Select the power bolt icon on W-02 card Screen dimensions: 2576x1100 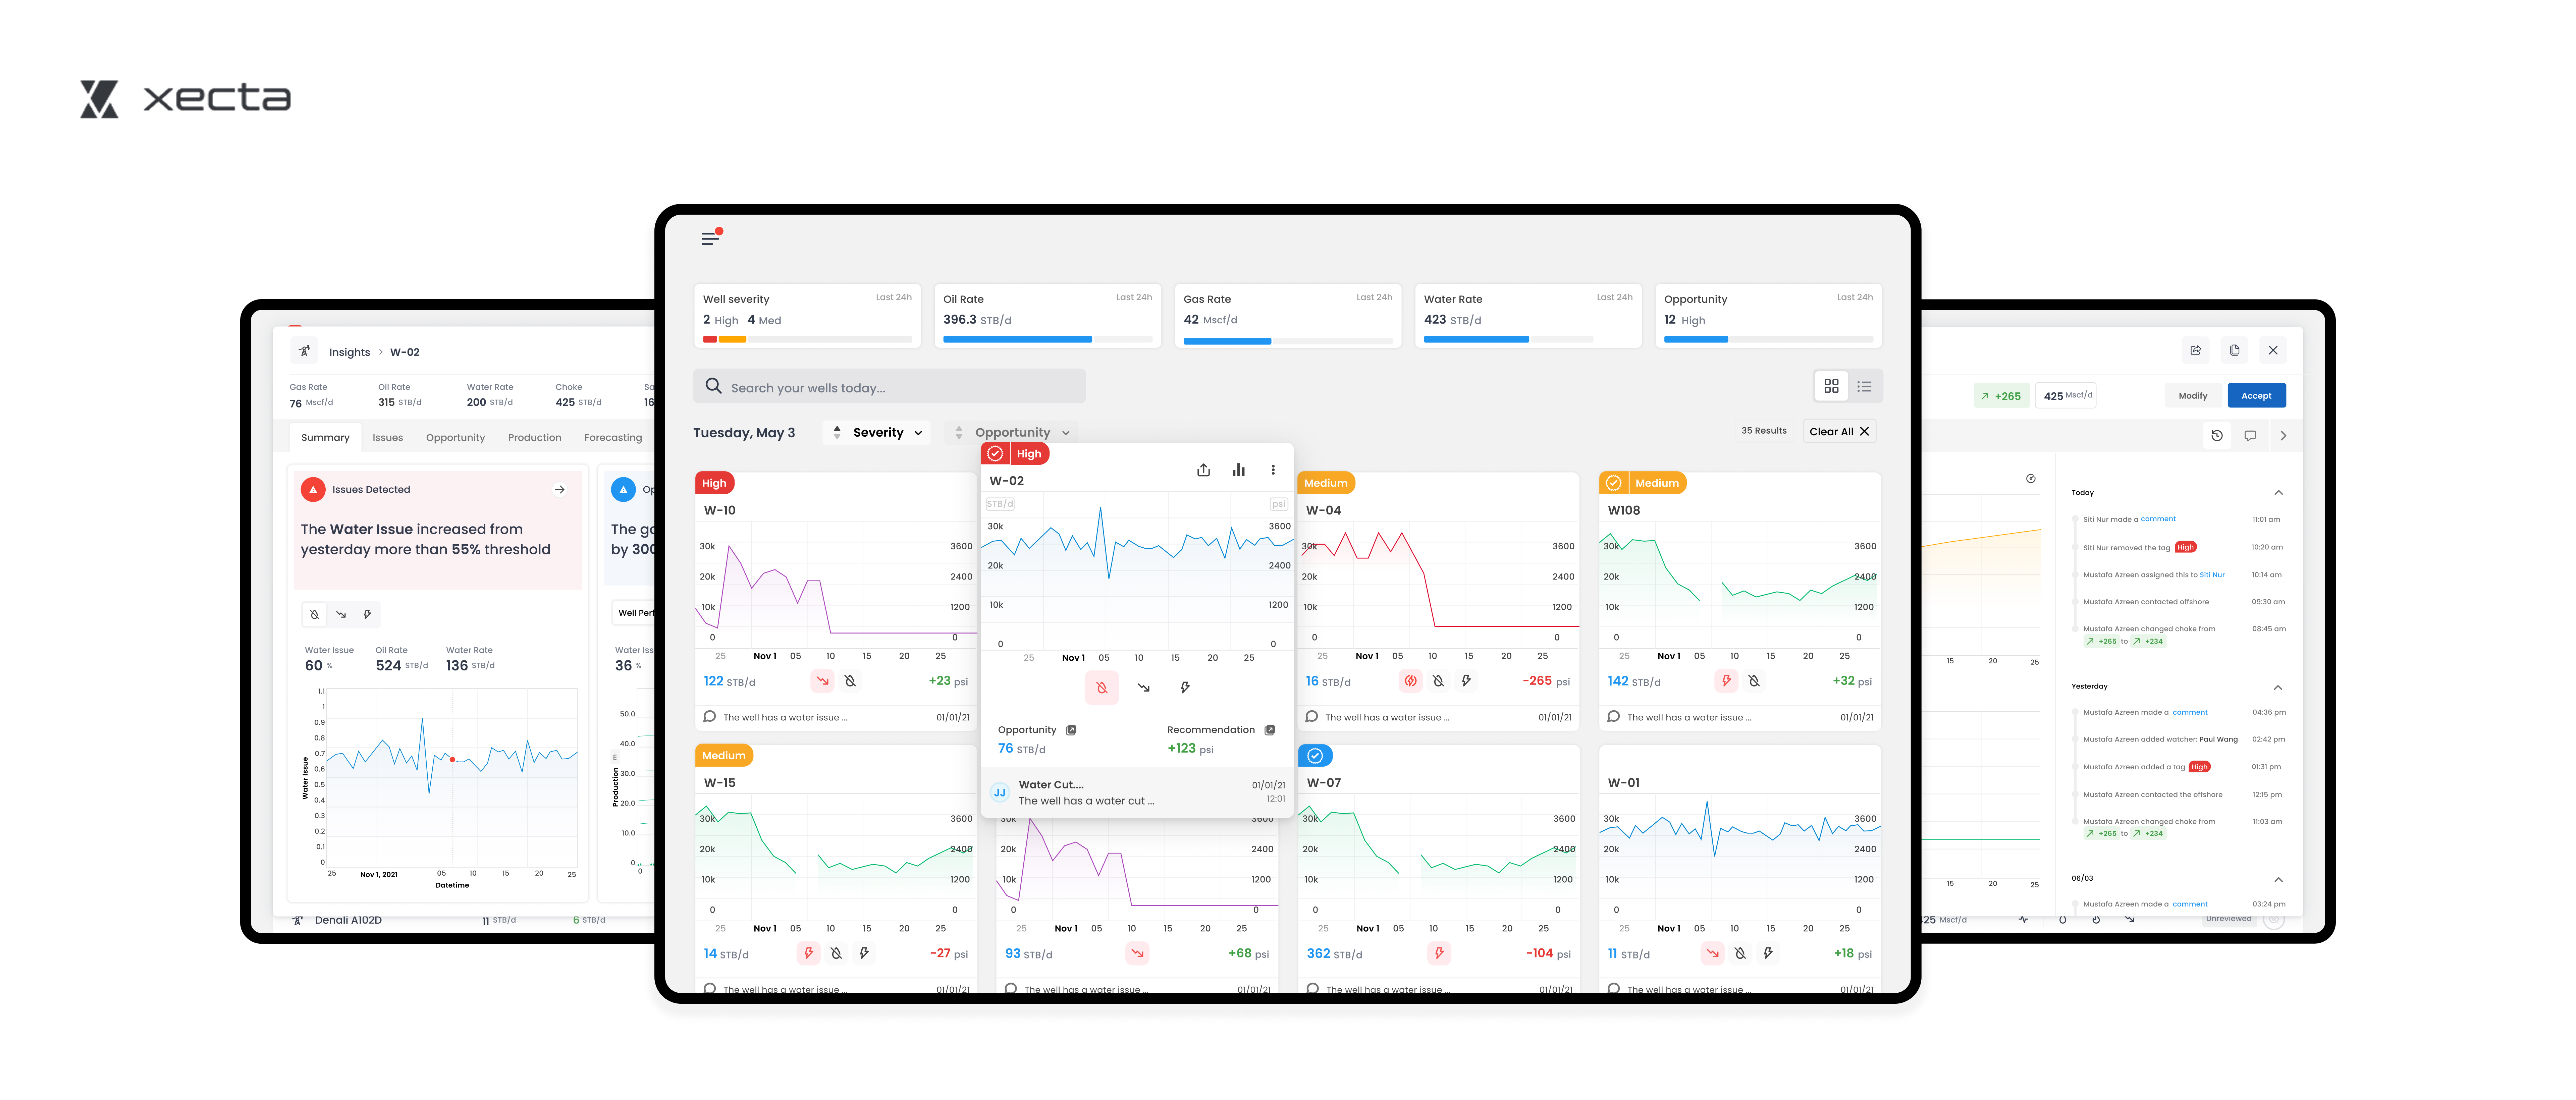point(1185,688)
